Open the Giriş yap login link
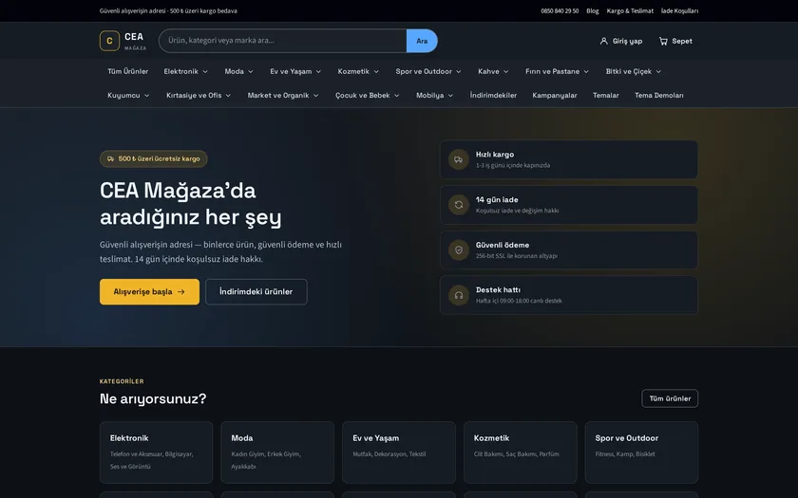The width and height of the screenshot is (798, 498). pos(621,41)
